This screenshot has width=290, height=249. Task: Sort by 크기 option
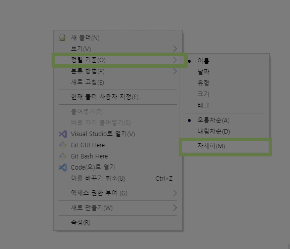(225, 94)
